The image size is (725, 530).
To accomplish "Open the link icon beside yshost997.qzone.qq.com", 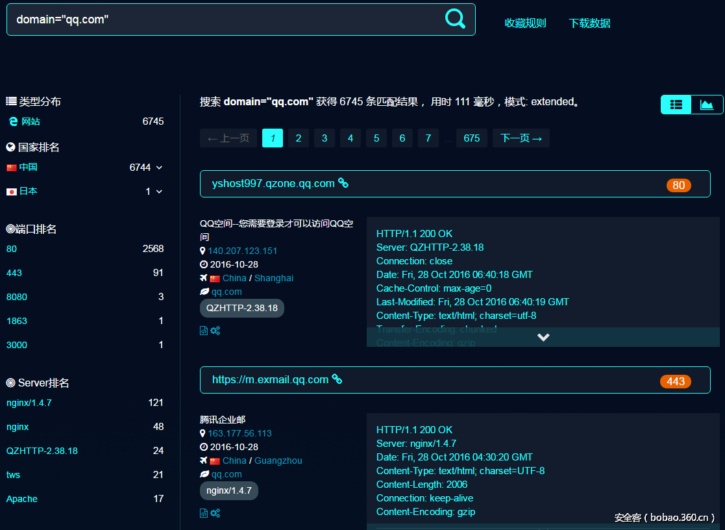I will 343,183.
